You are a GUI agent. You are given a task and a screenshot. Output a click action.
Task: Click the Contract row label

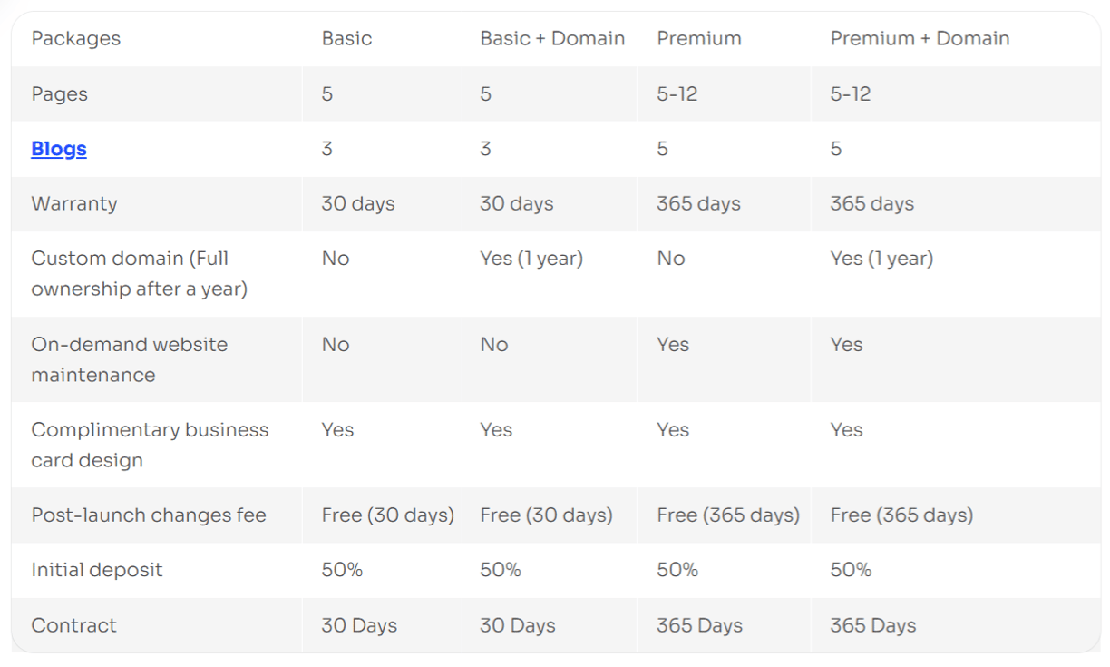pyautogui.click(x=74, y=625)
